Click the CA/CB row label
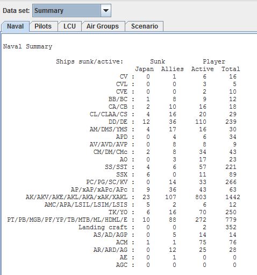Viewport: 257px width, 275px height. (118, 107)
